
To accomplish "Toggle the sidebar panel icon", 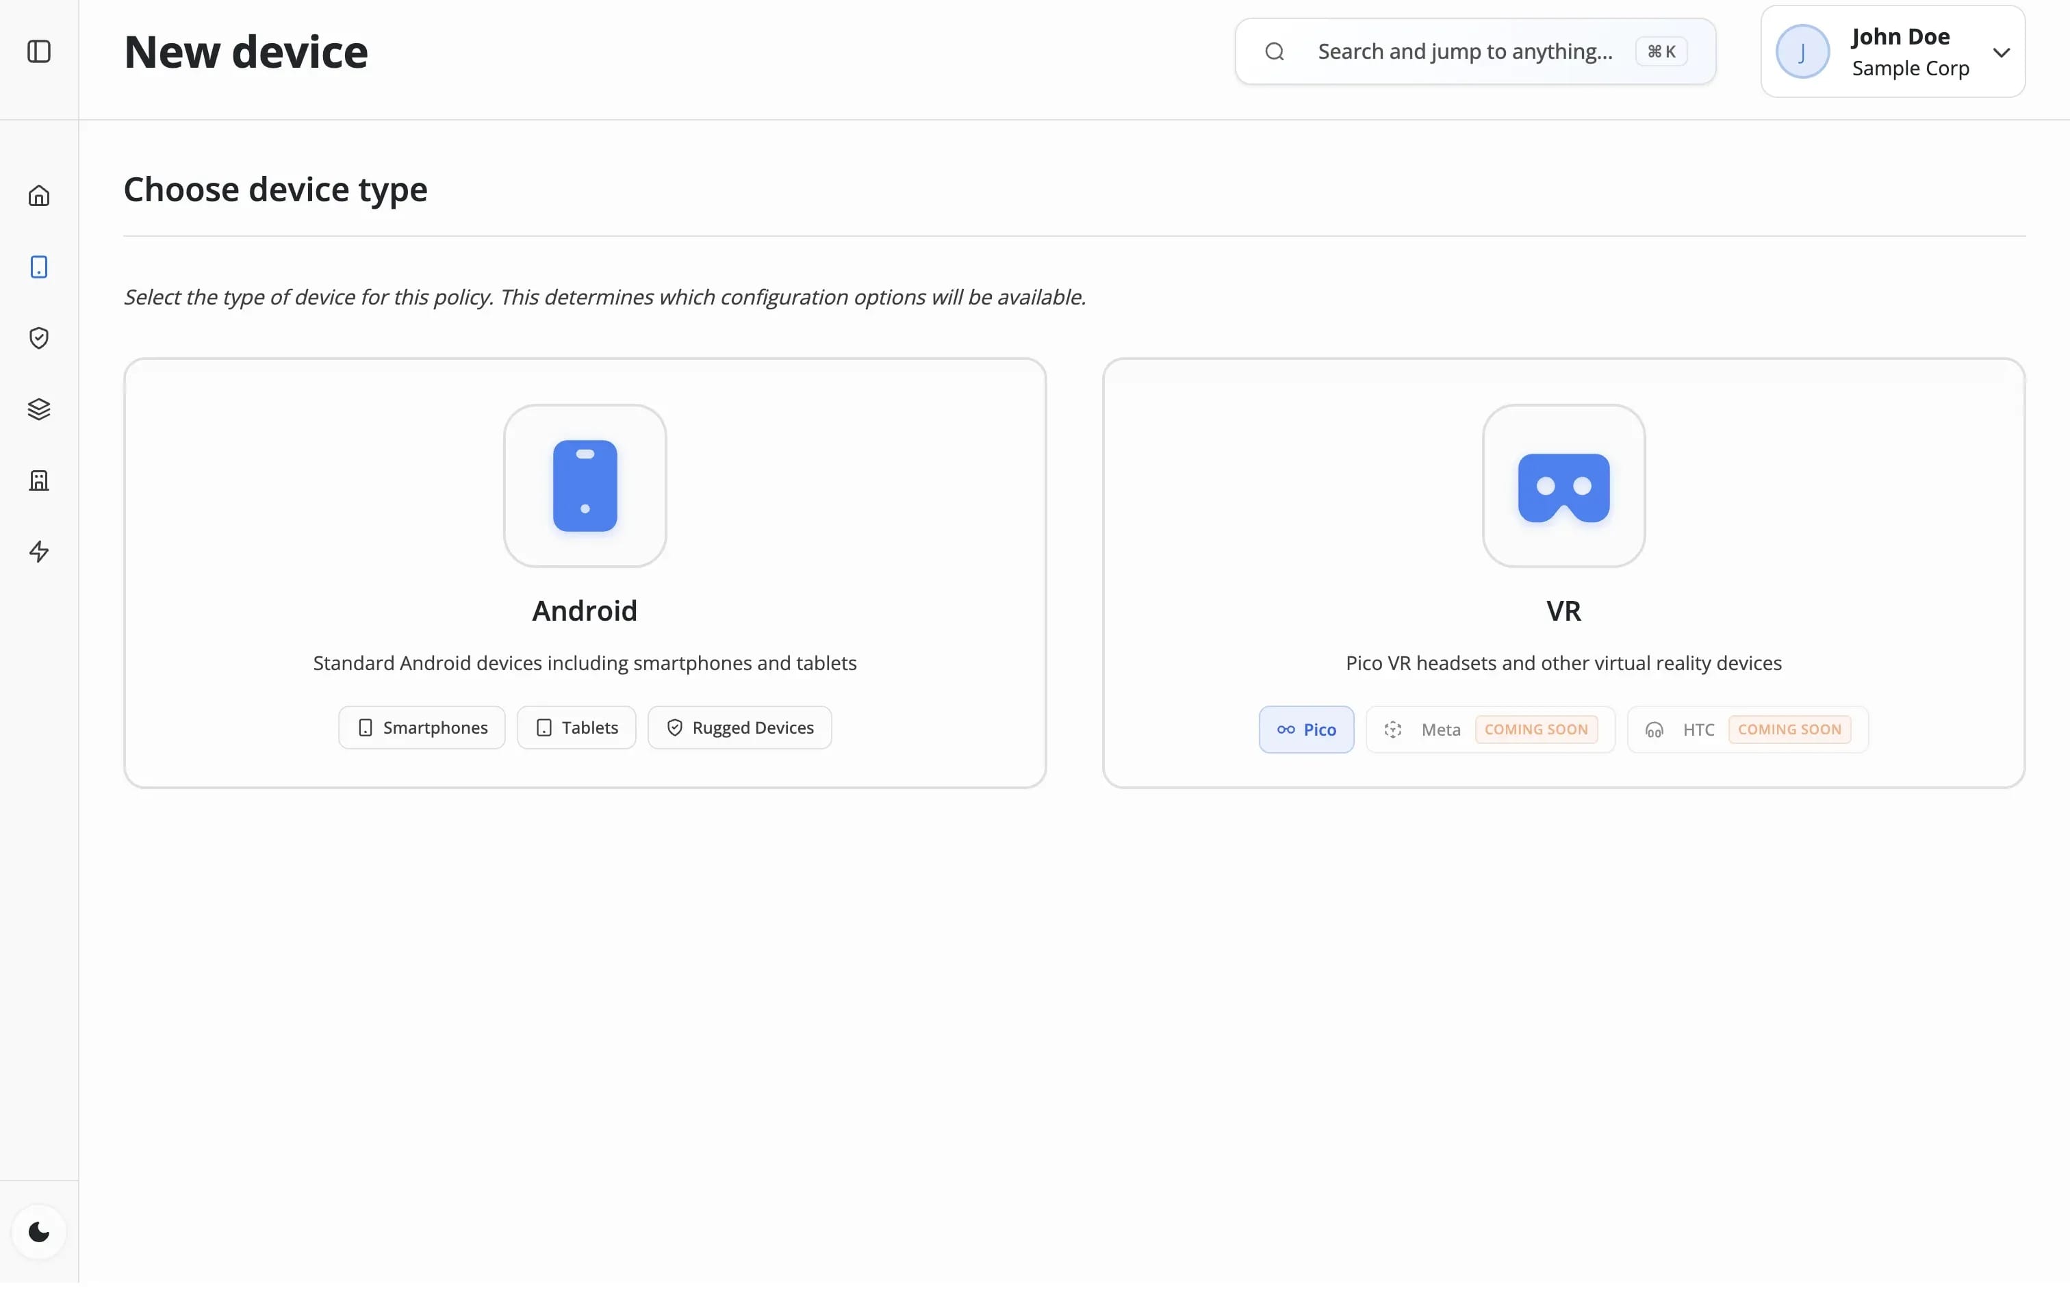I will point(38,51).
